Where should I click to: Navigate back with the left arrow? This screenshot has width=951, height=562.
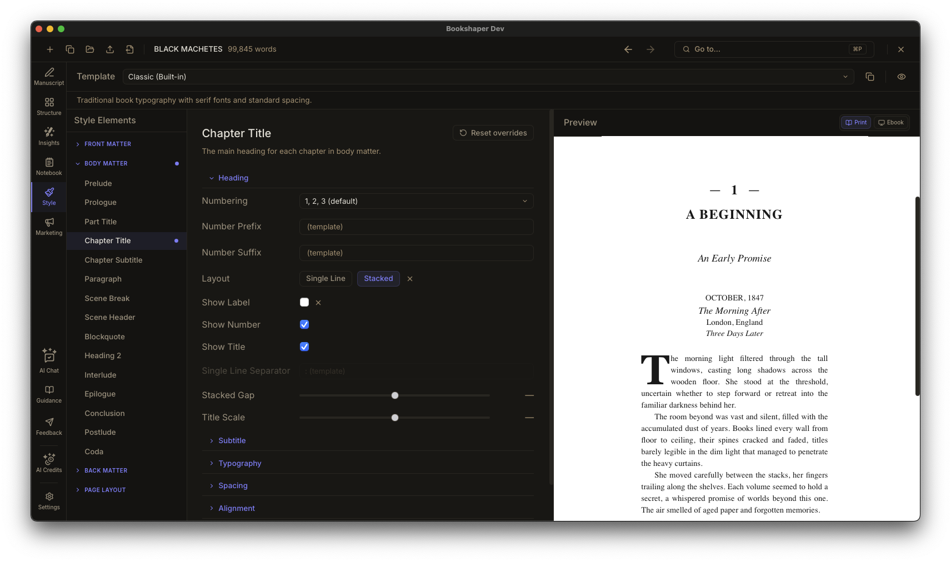pos(628,49)
